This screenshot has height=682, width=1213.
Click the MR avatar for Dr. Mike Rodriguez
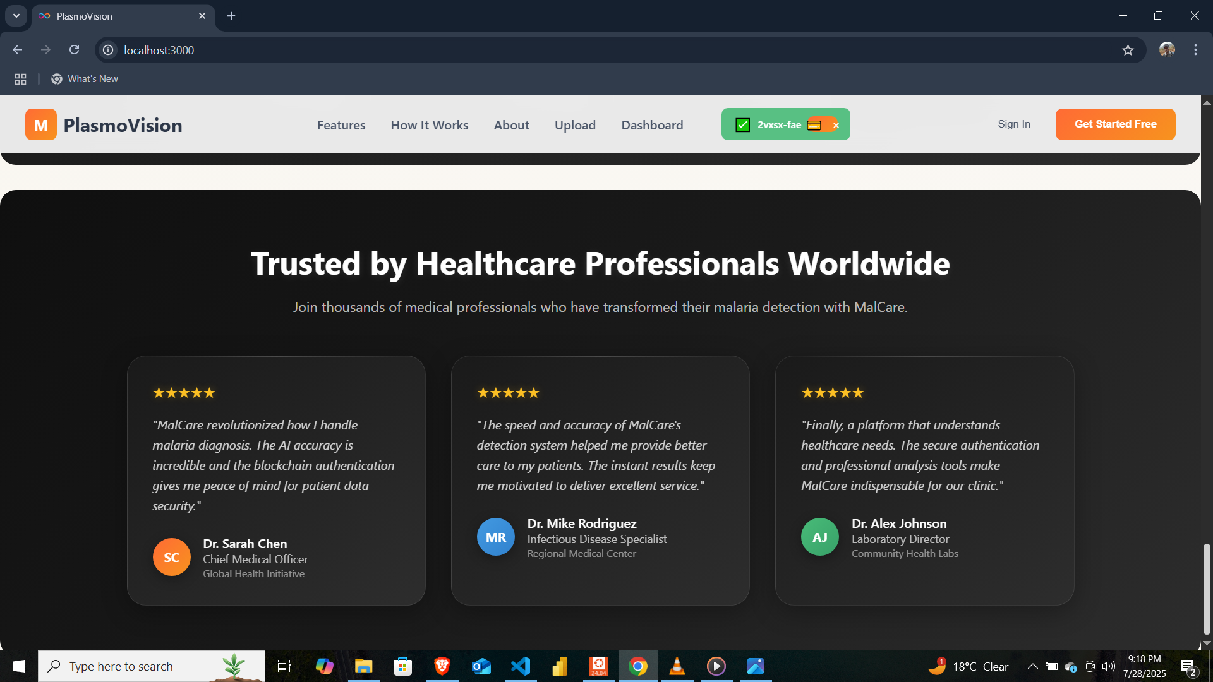point(496,537)
